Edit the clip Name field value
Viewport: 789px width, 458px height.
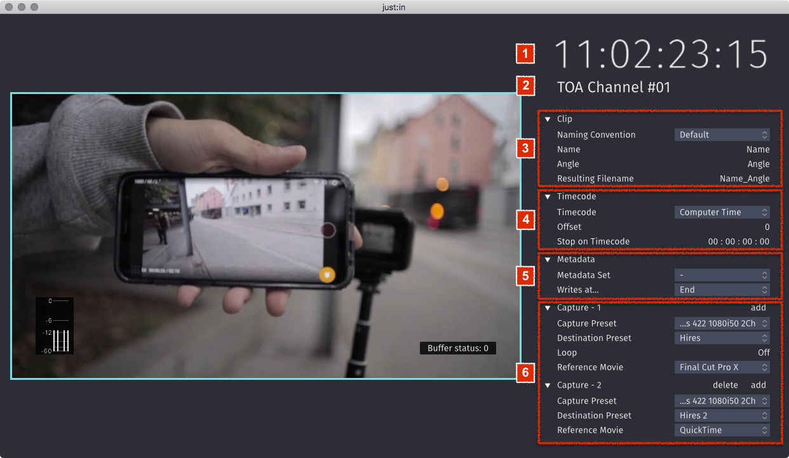click(758, 149)
